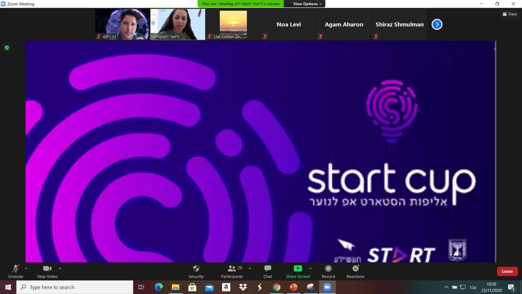This screenshot has height=294, width=522.
Task: Open the Security shield menu
Action: (x=196, y=269)
